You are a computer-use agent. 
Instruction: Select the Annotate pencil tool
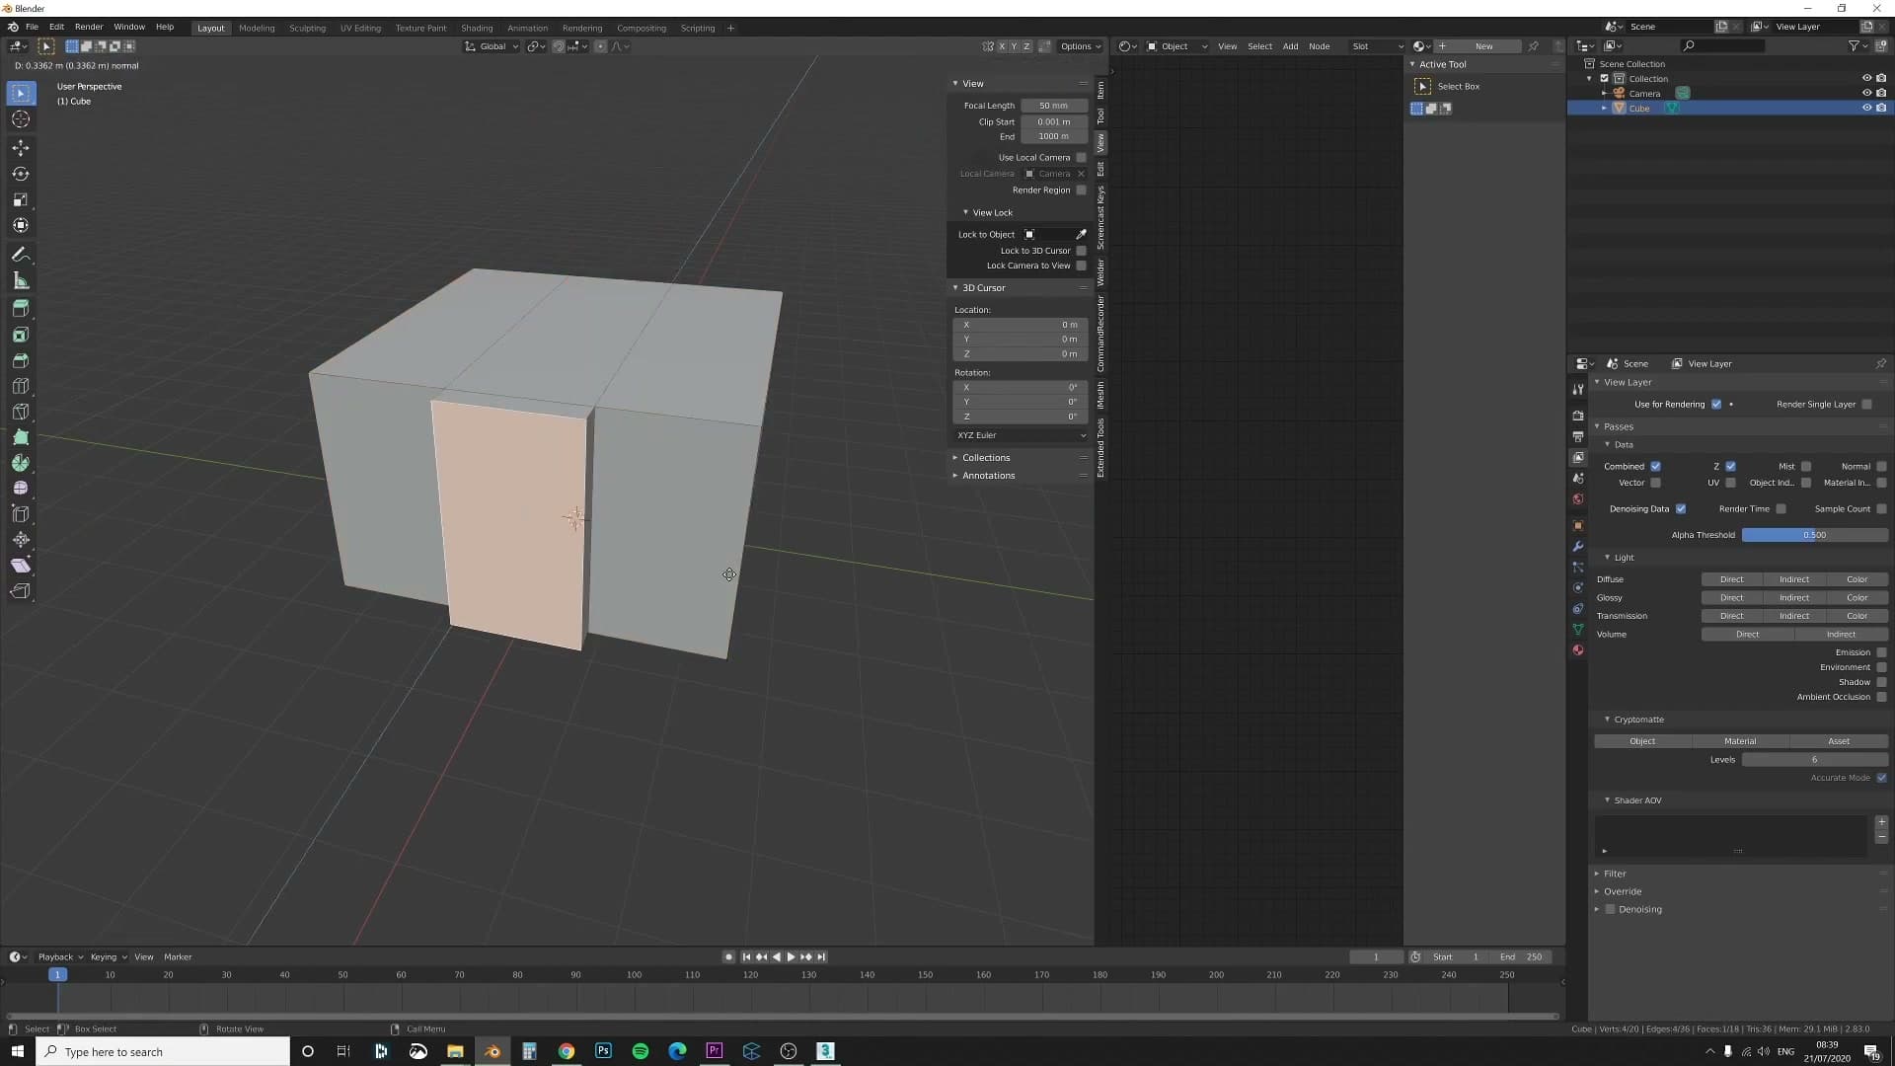tap(21, 255)
